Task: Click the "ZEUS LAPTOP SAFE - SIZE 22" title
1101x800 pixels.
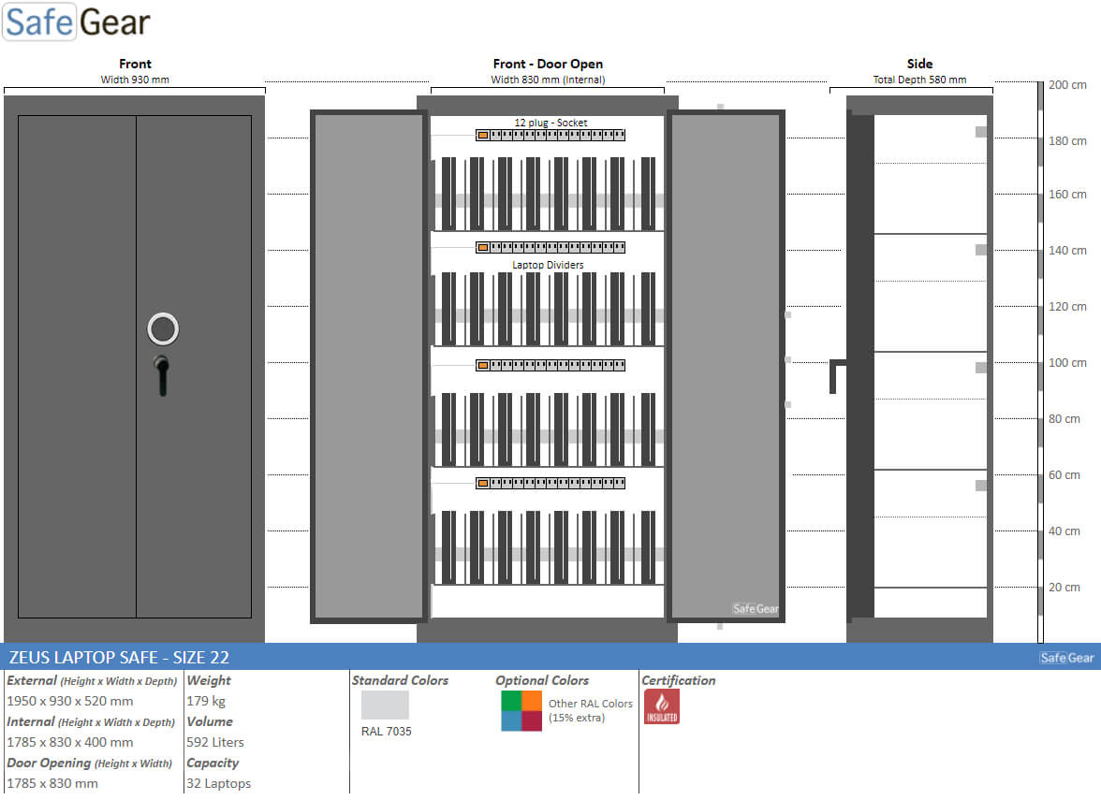Action: coord(119,658)
